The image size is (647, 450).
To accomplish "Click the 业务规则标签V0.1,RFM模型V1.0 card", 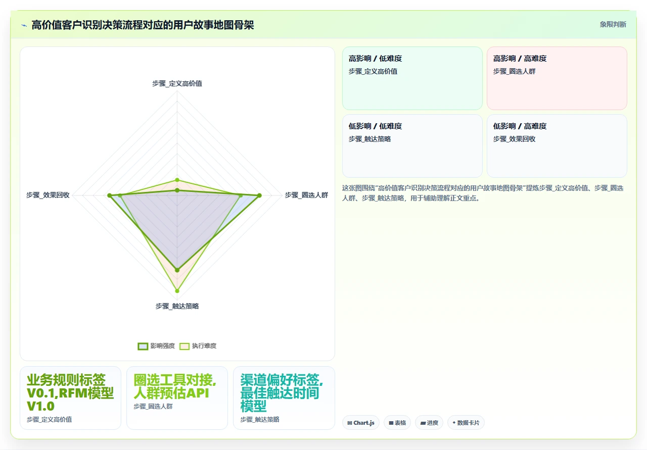I will (x=70, y=398).
